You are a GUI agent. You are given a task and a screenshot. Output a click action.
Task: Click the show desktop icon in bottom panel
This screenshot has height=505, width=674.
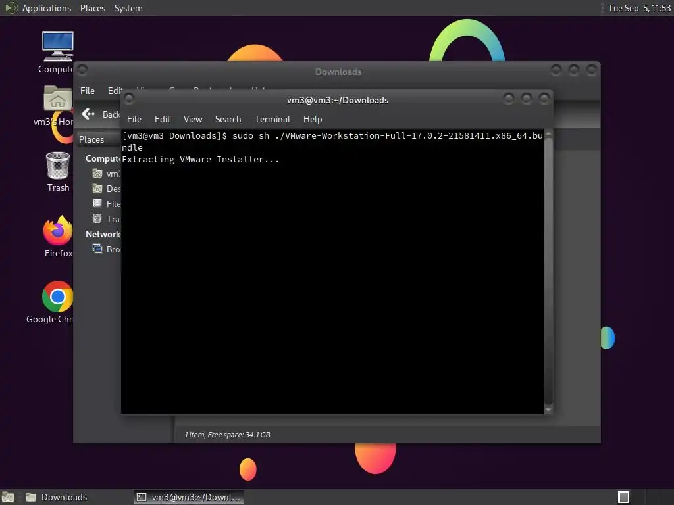pyautogui.click(x=8, y=497)
